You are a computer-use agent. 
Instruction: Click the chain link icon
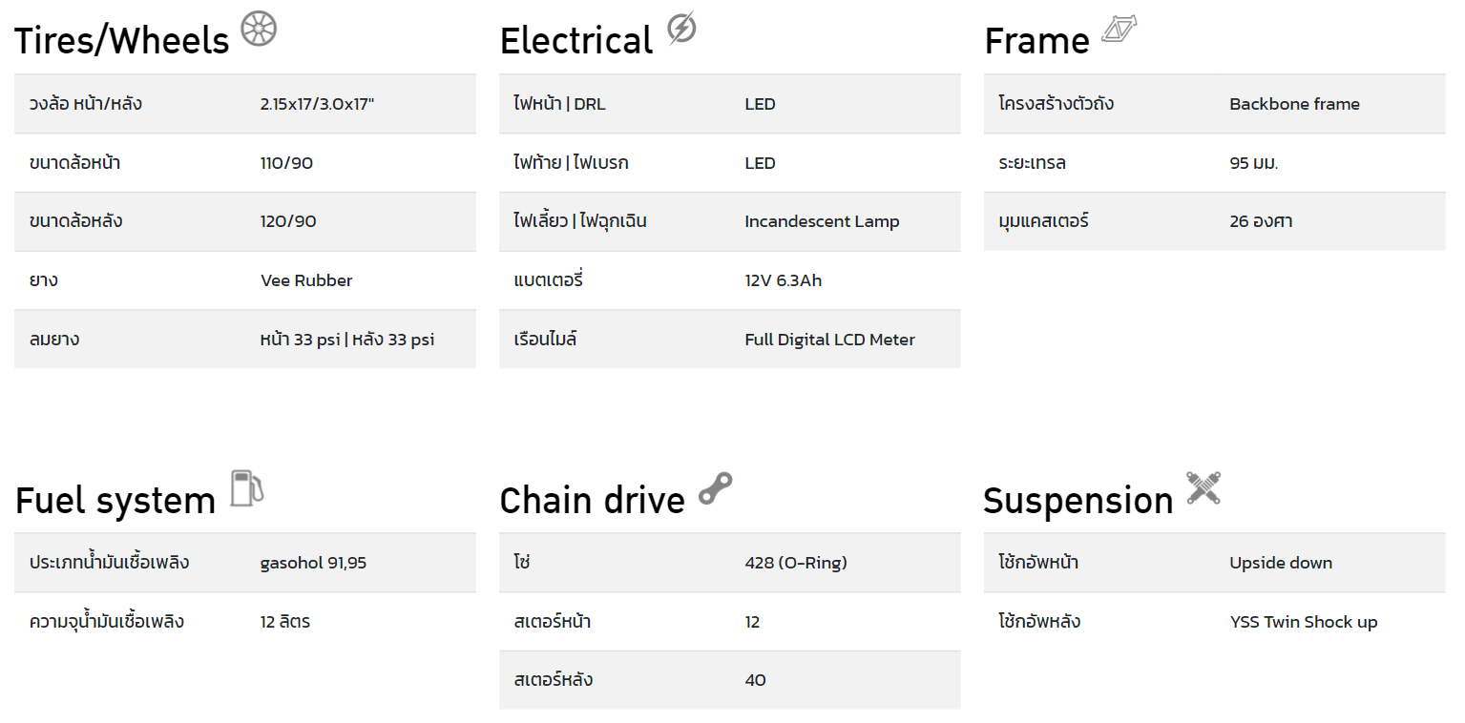715,488
